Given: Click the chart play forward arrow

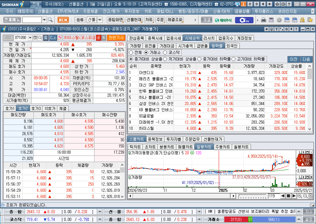Looking at the screenshot, I should click(294, 196).
